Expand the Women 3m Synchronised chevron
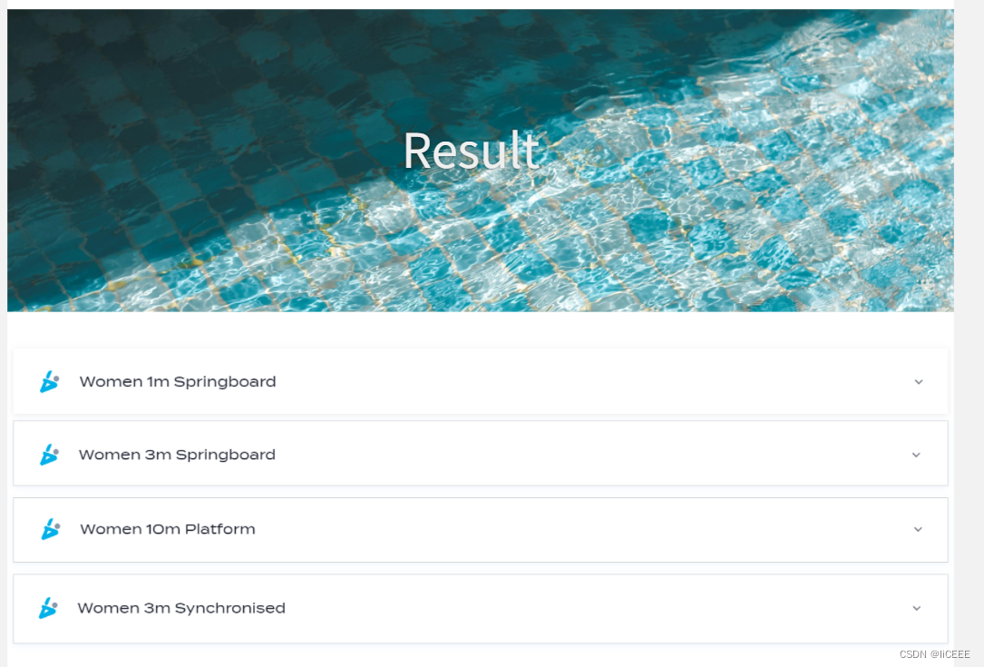Viewport: 984px width, 667px height. click(916, 609)
